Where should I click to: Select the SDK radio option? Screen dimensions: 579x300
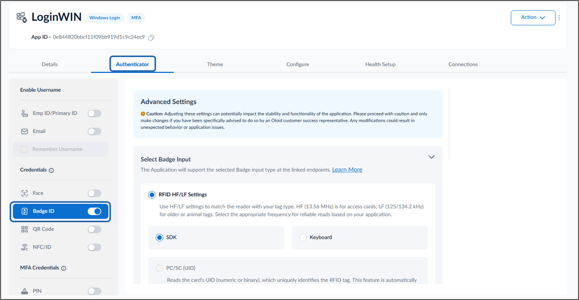(159, 238)
